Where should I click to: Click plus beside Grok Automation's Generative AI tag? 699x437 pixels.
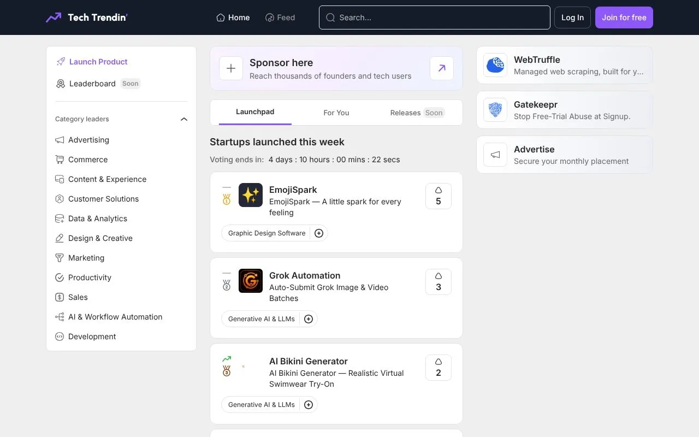[x=309, y=319]
